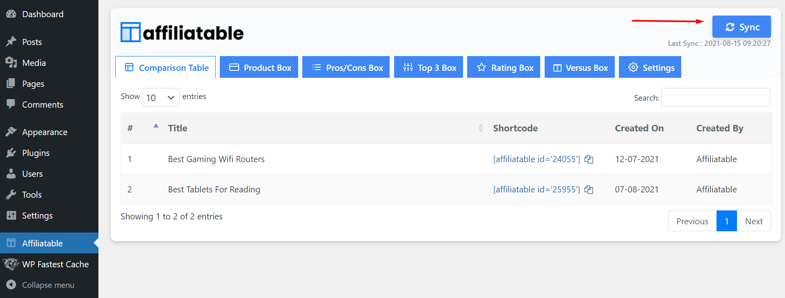Switch to the Pros/Cons Box tab
Screen dimensions: 785x298
tap(346, 67)
